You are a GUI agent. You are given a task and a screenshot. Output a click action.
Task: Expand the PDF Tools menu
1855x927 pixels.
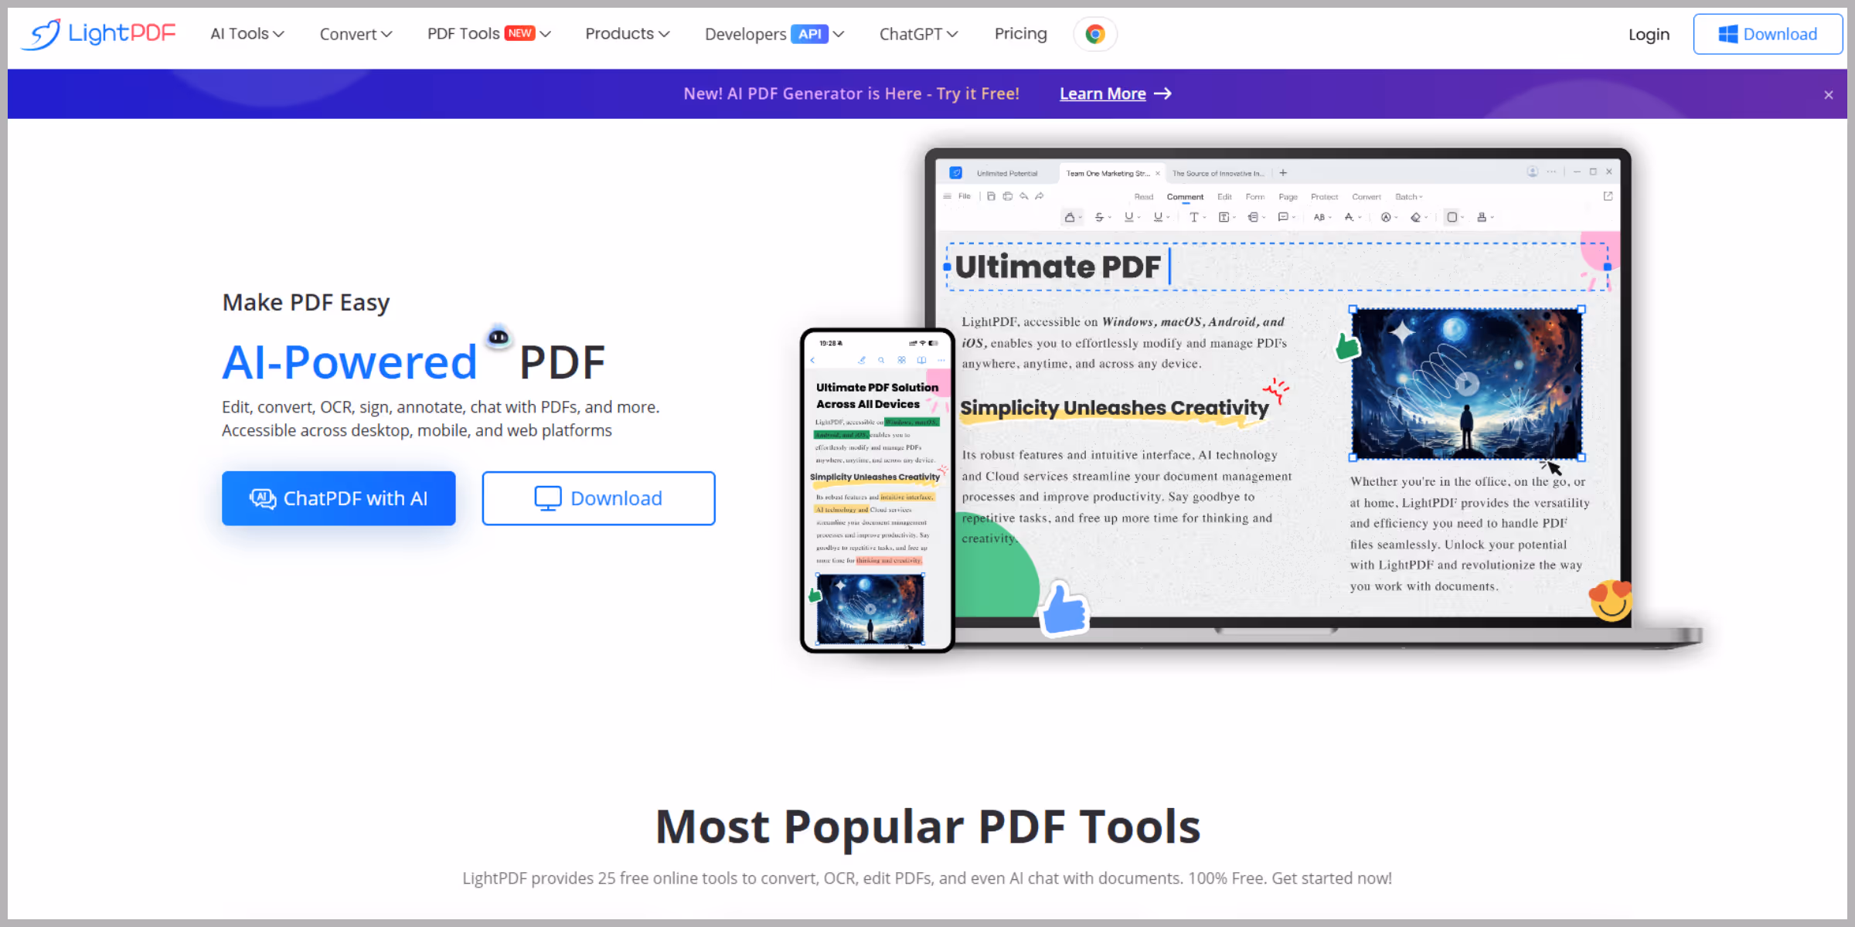[488, 34]
